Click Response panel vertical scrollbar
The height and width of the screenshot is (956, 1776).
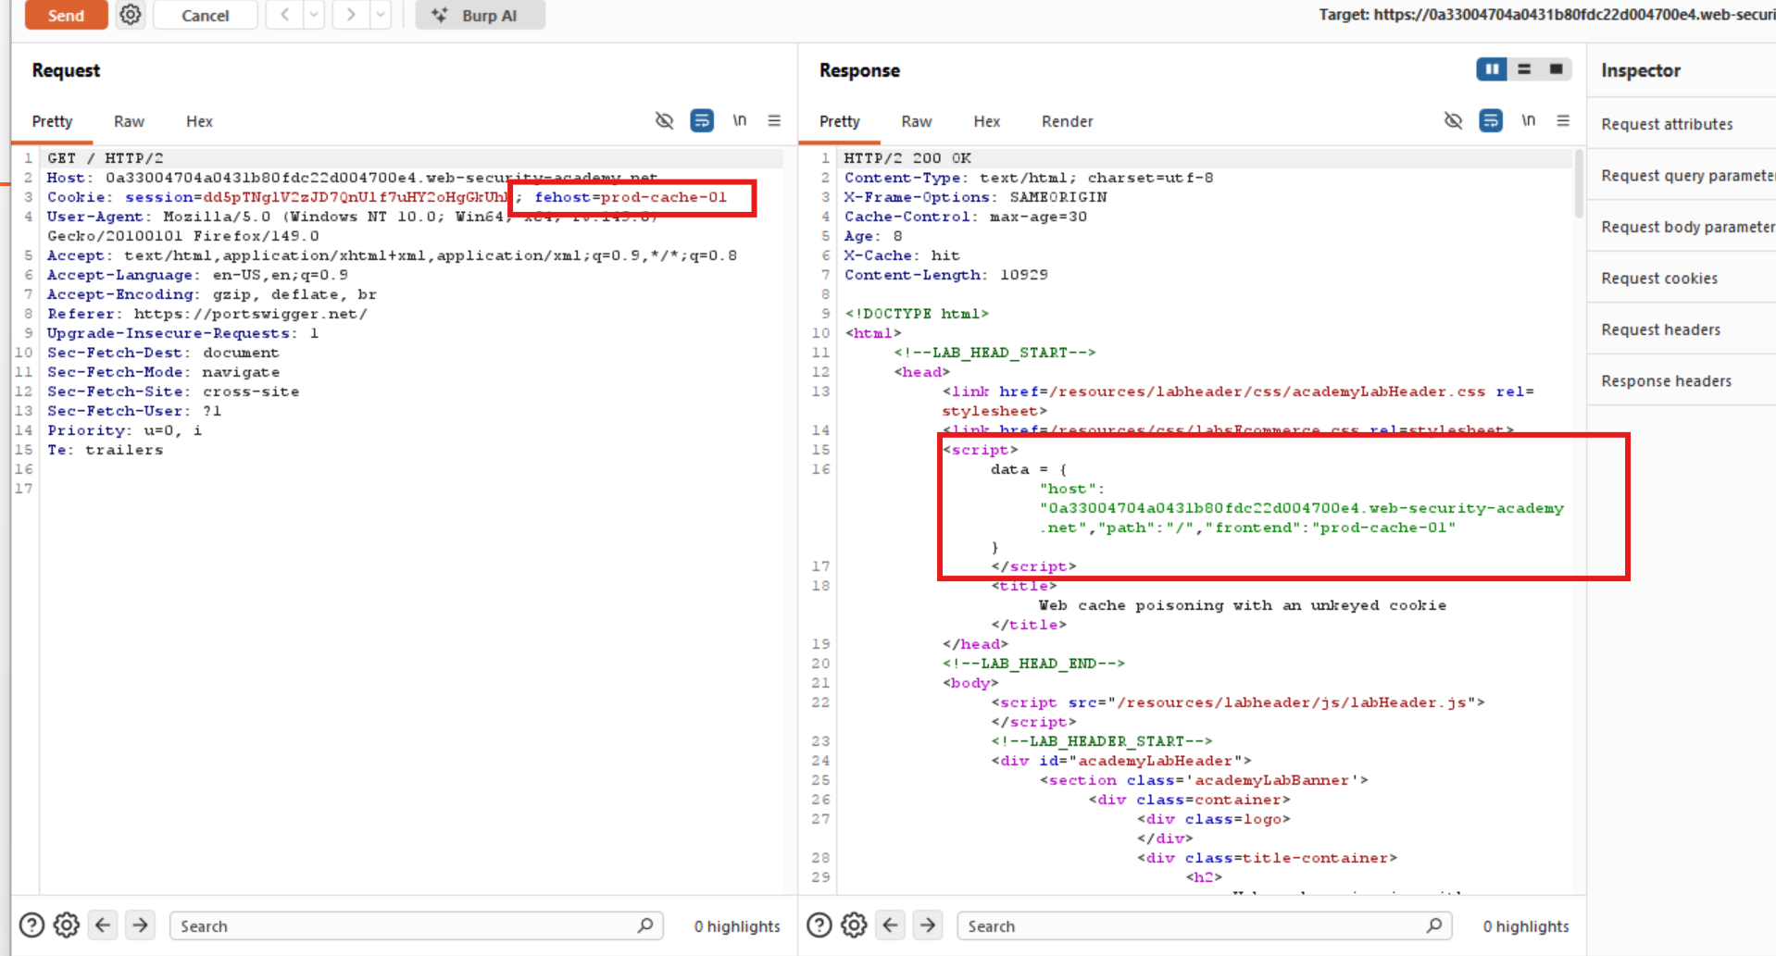1580,185
